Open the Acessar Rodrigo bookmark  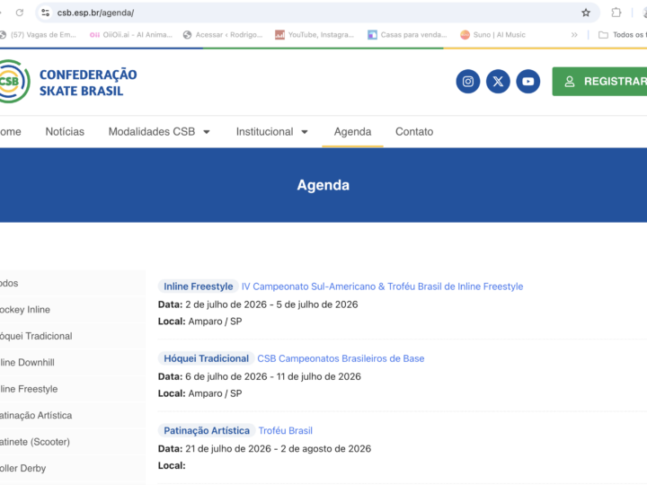click(x=223, y=35)
